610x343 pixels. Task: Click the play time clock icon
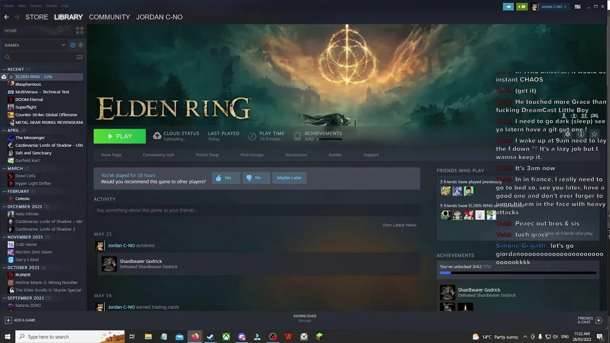point(253,136)
